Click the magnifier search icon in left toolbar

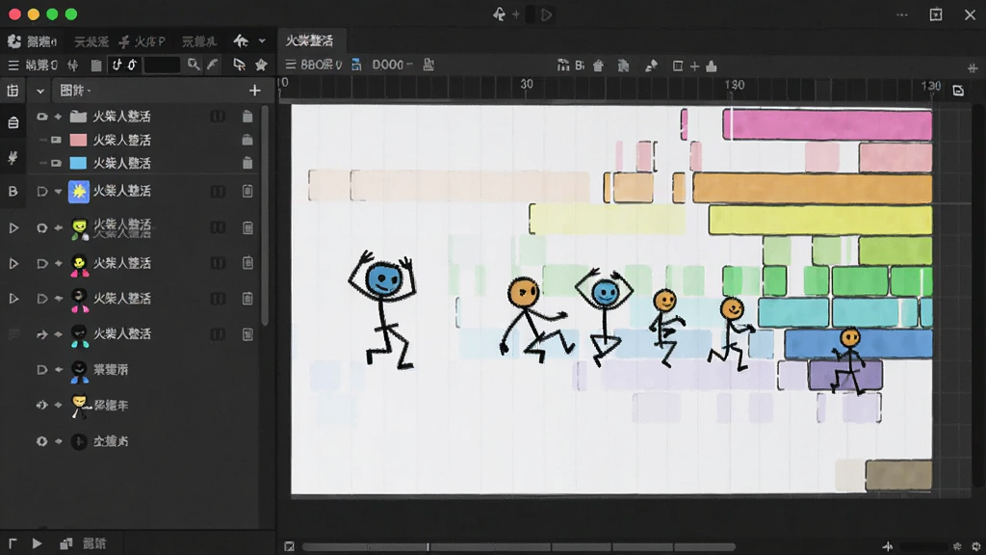pyautogui.click(x=194, y=65)
